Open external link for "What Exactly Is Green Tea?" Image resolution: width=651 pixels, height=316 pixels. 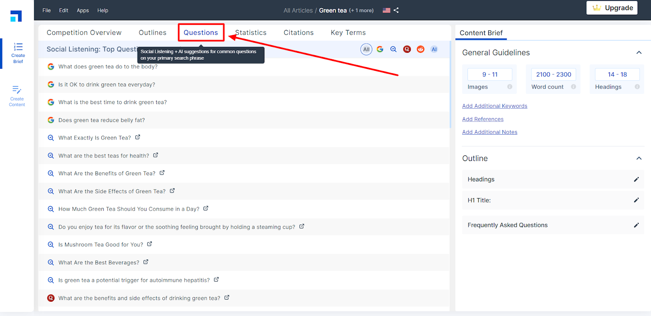click(x=138, y=137)
